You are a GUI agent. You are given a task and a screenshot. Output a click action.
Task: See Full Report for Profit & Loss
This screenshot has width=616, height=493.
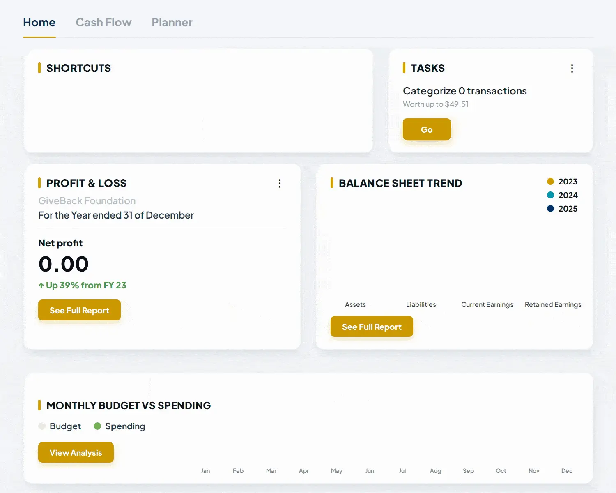(x=79, y=310)
